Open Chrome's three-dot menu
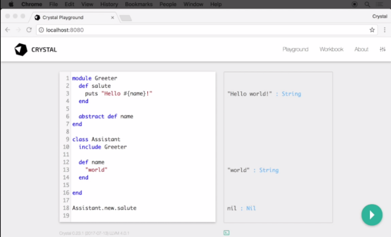 click(x=384, y=30)
